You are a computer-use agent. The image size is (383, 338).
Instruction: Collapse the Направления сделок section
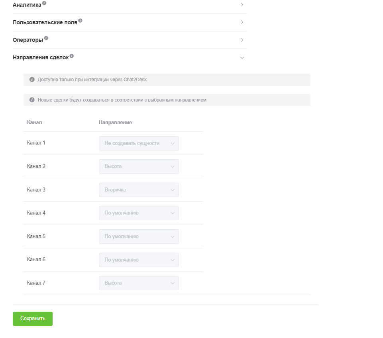pyautogui.click(x=242, y=58)
